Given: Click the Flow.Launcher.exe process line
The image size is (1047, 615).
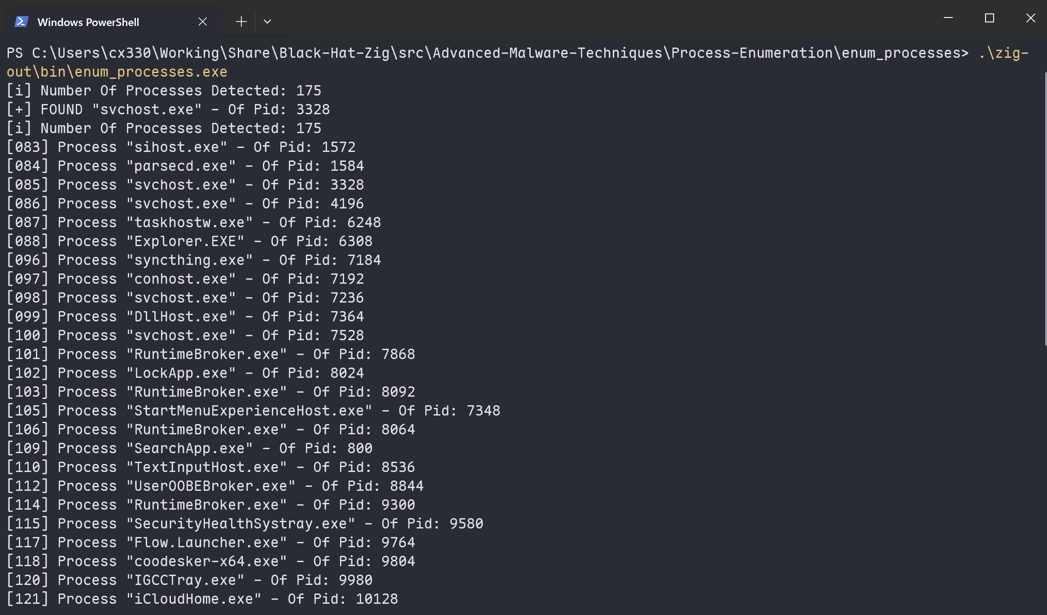Looking at the screenshot, I should tap(211, 542).
